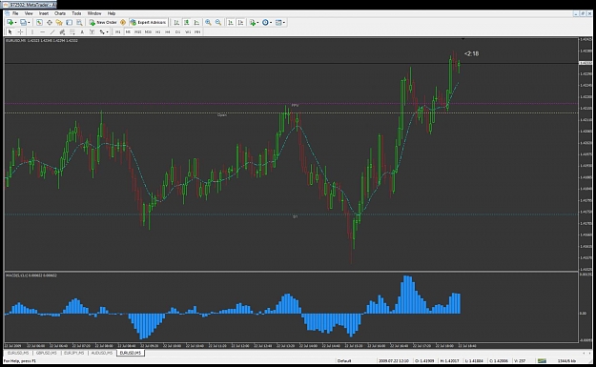Switch to D1 timeframe
The height and width of the screenshot is (367, 596).
click(178, 31)
